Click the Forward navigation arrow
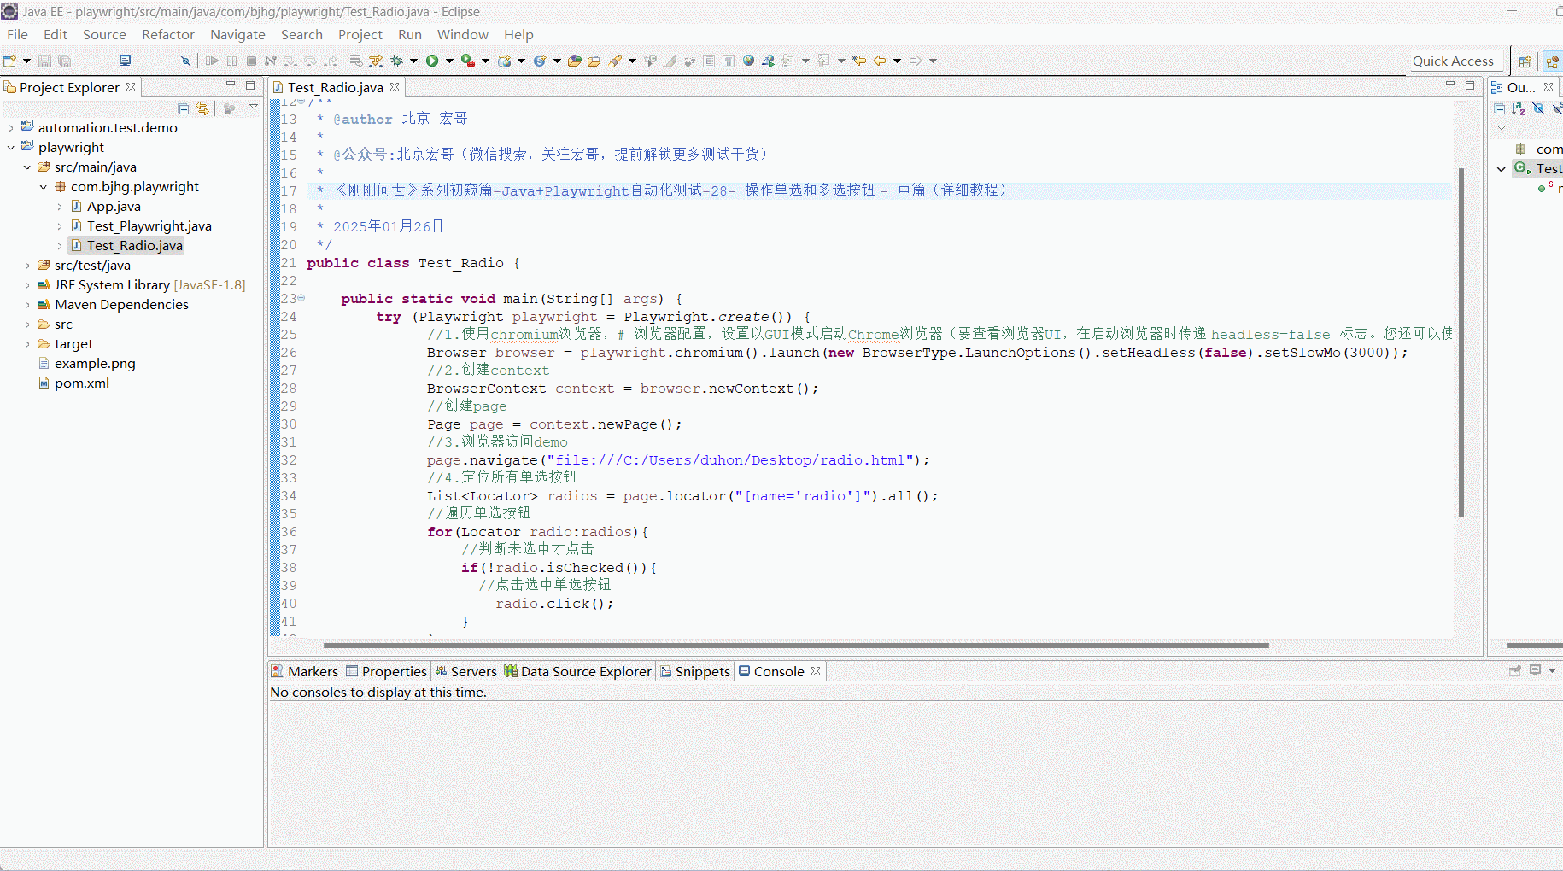 click(x=916, y=61)
